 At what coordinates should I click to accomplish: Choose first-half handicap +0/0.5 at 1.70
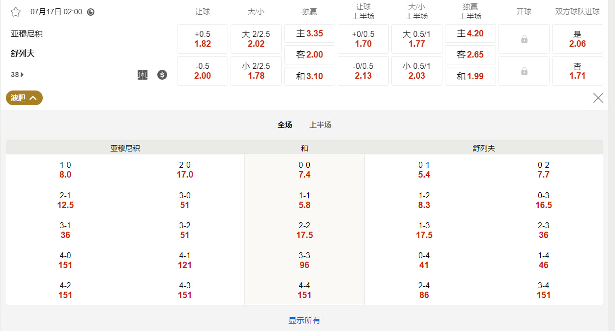[x=363, y=39]
